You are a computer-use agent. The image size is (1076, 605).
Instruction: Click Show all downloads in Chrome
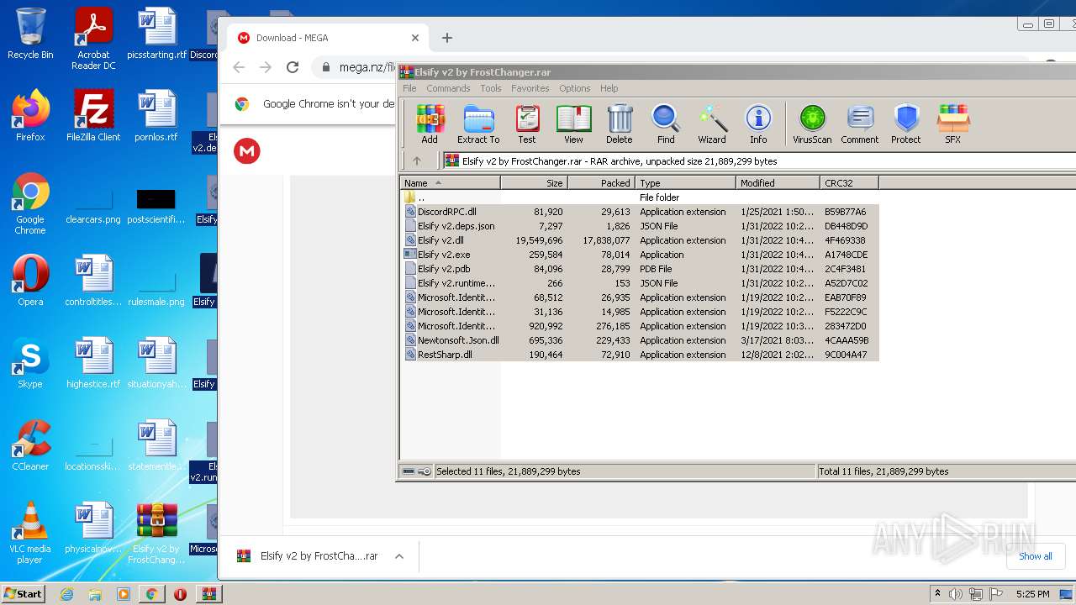1036,556
